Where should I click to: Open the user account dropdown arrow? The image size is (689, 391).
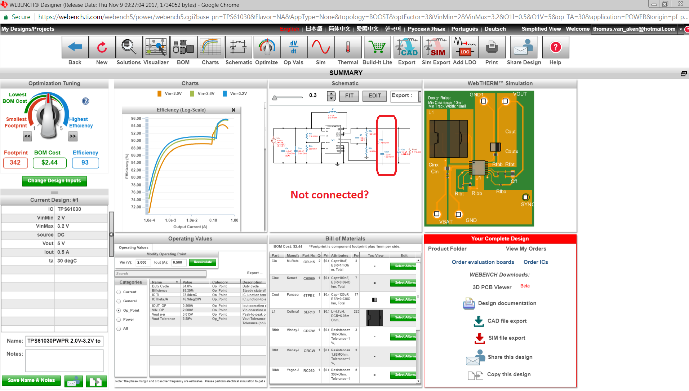681,29
